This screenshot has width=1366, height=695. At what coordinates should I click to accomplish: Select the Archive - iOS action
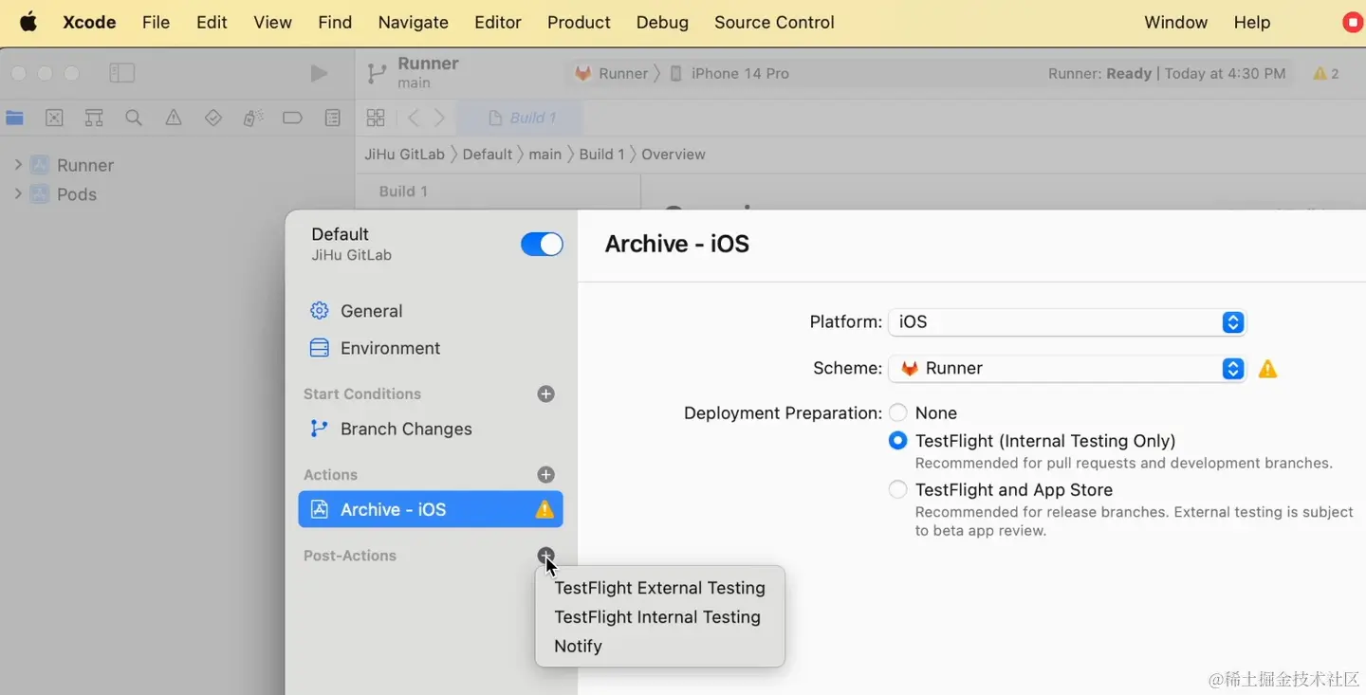click(x=431, y=509)
